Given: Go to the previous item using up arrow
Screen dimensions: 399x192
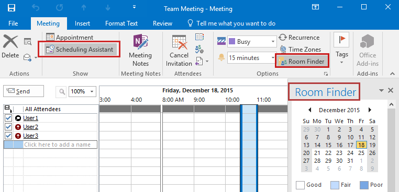Looking at the screenshot, I should click(x=84, y=8).
